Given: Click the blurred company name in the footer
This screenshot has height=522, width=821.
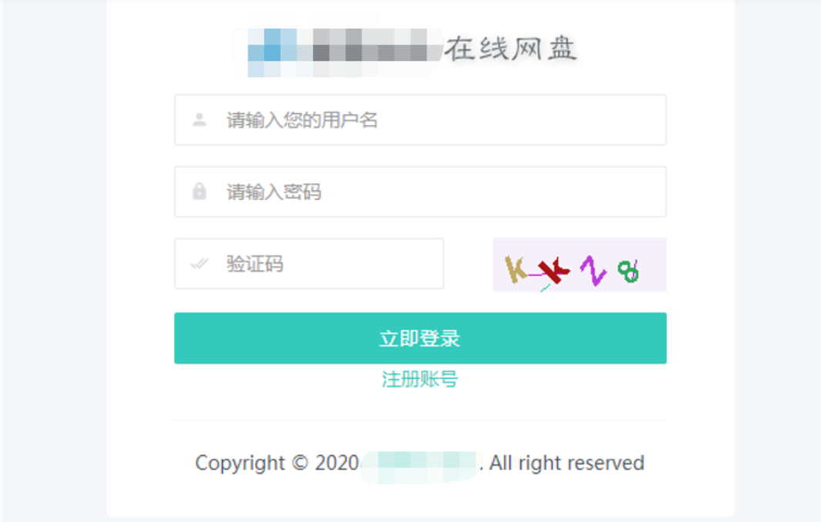Looking at the screenshot, I should click(420, 466).
